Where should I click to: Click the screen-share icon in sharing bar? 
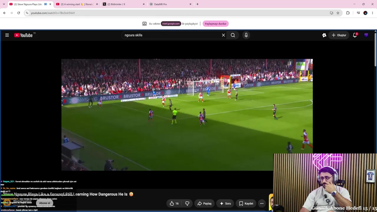pyautogui.click(x=144, y=24)
